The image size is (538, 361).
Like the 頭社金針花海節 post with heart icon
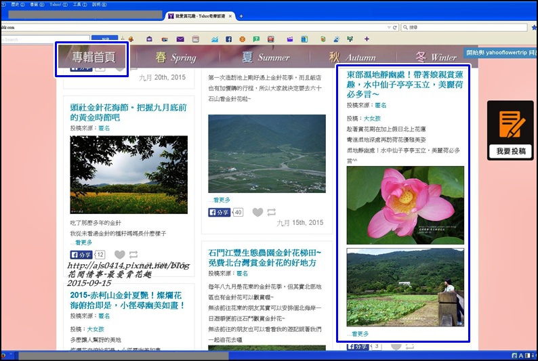119,255
